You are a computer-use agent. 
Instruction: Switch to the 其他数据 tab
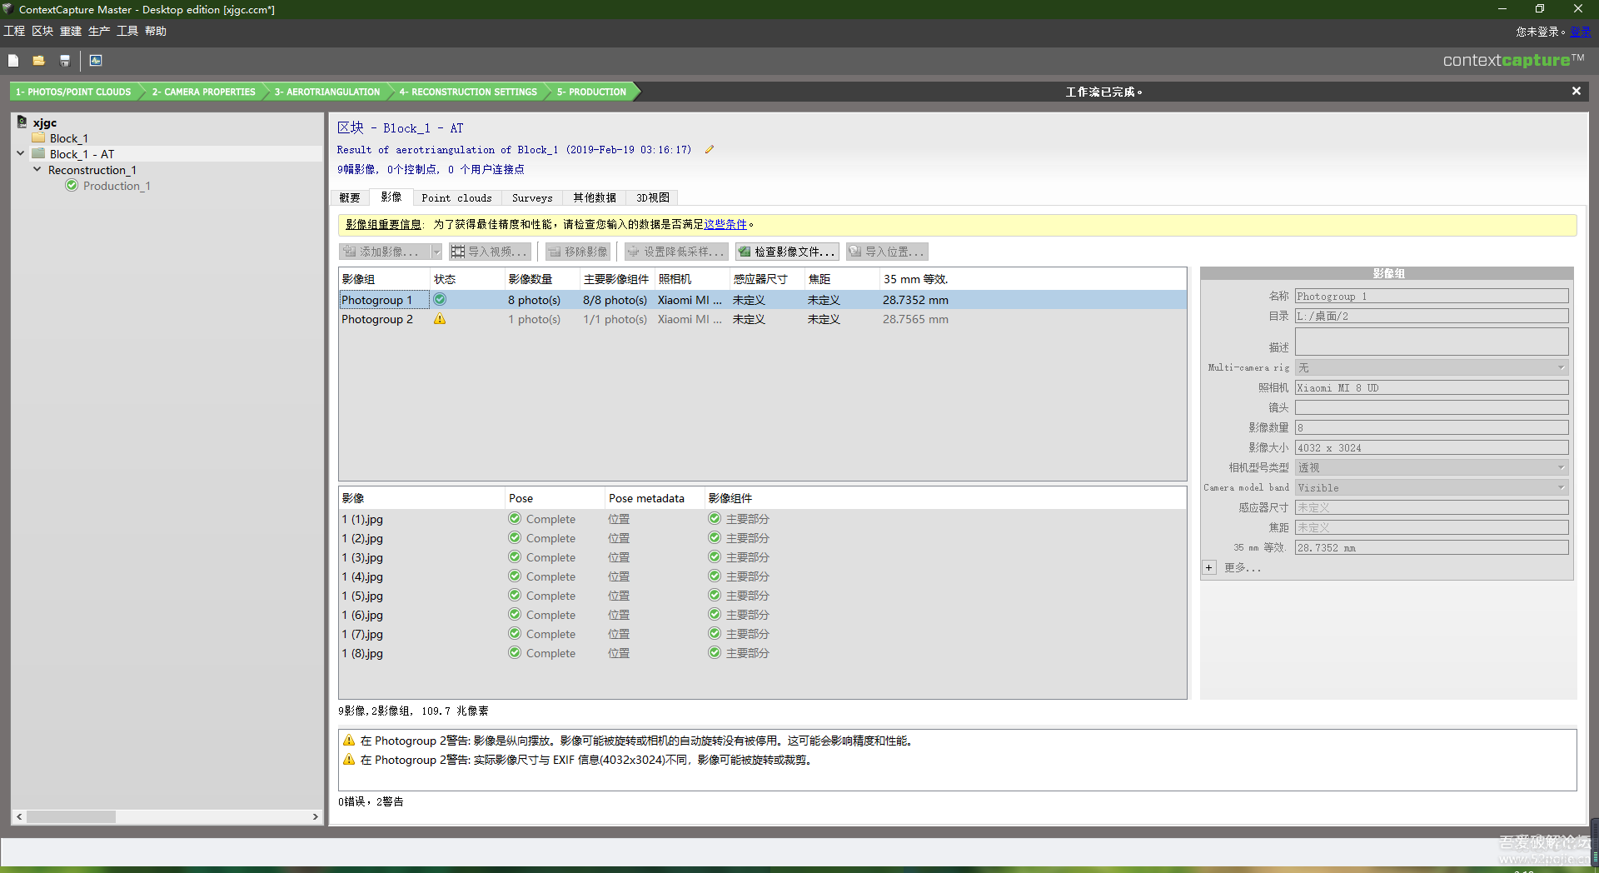pyautogui.click(x=595, y=198)
